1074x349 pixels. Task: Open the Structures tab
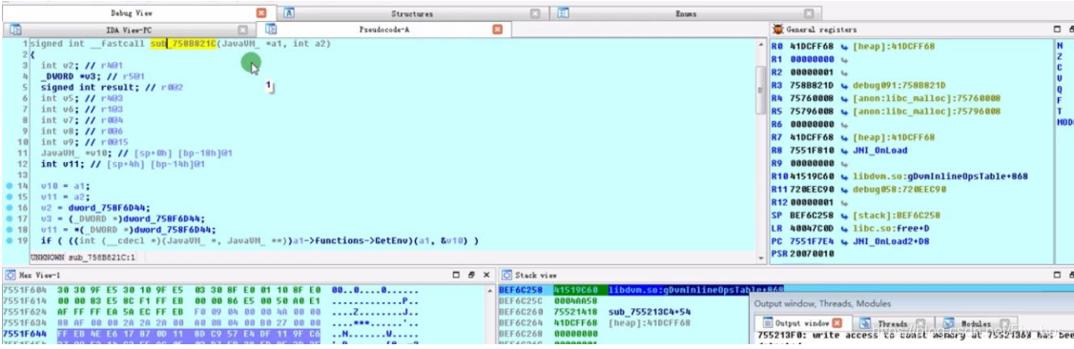pyautogui.click(x=412, y=13)
